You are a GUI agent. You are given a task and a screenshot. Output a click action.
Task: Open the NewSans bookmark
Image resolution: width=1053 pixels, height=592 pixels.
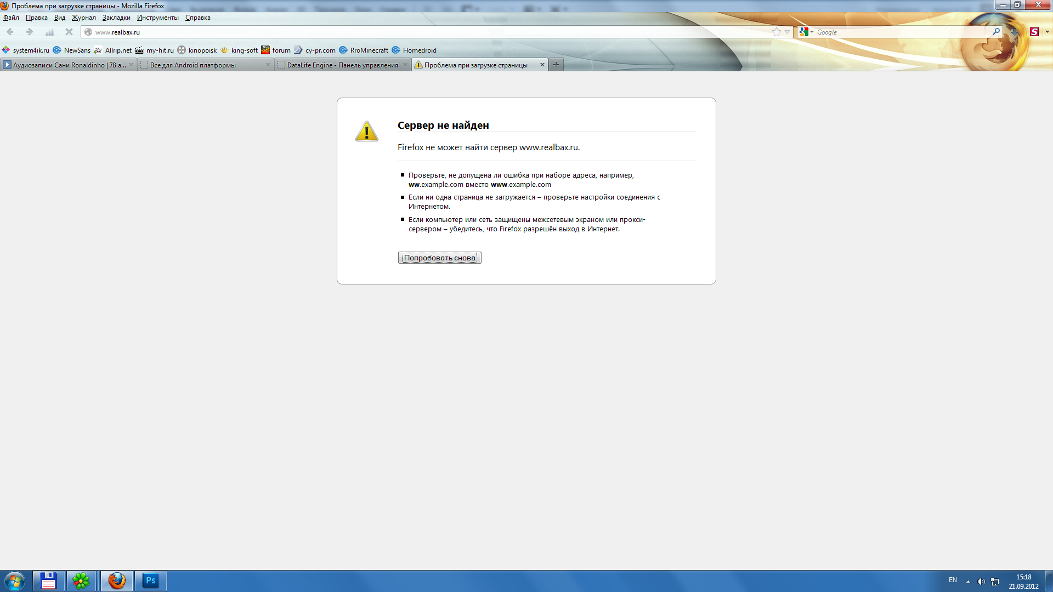pos(72,50)
